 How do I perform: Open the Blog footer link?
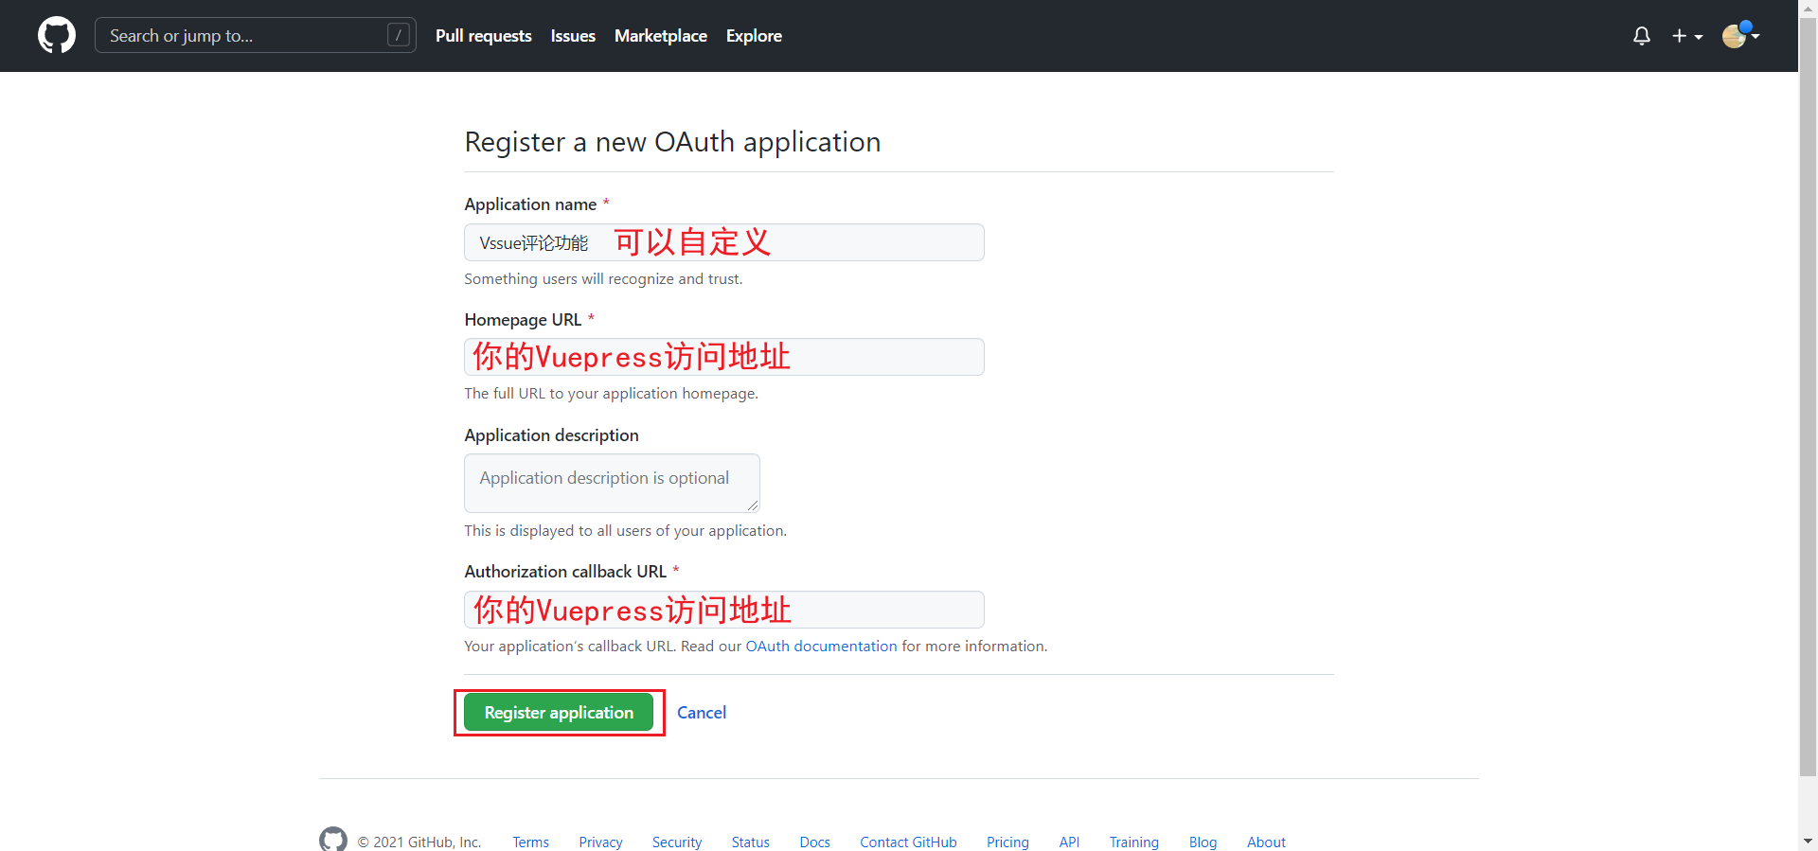coord(1203,842)
